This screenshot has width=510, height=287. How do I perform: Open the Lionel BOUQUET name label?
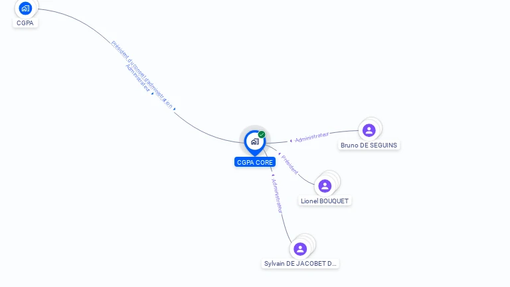pos(325,201)
